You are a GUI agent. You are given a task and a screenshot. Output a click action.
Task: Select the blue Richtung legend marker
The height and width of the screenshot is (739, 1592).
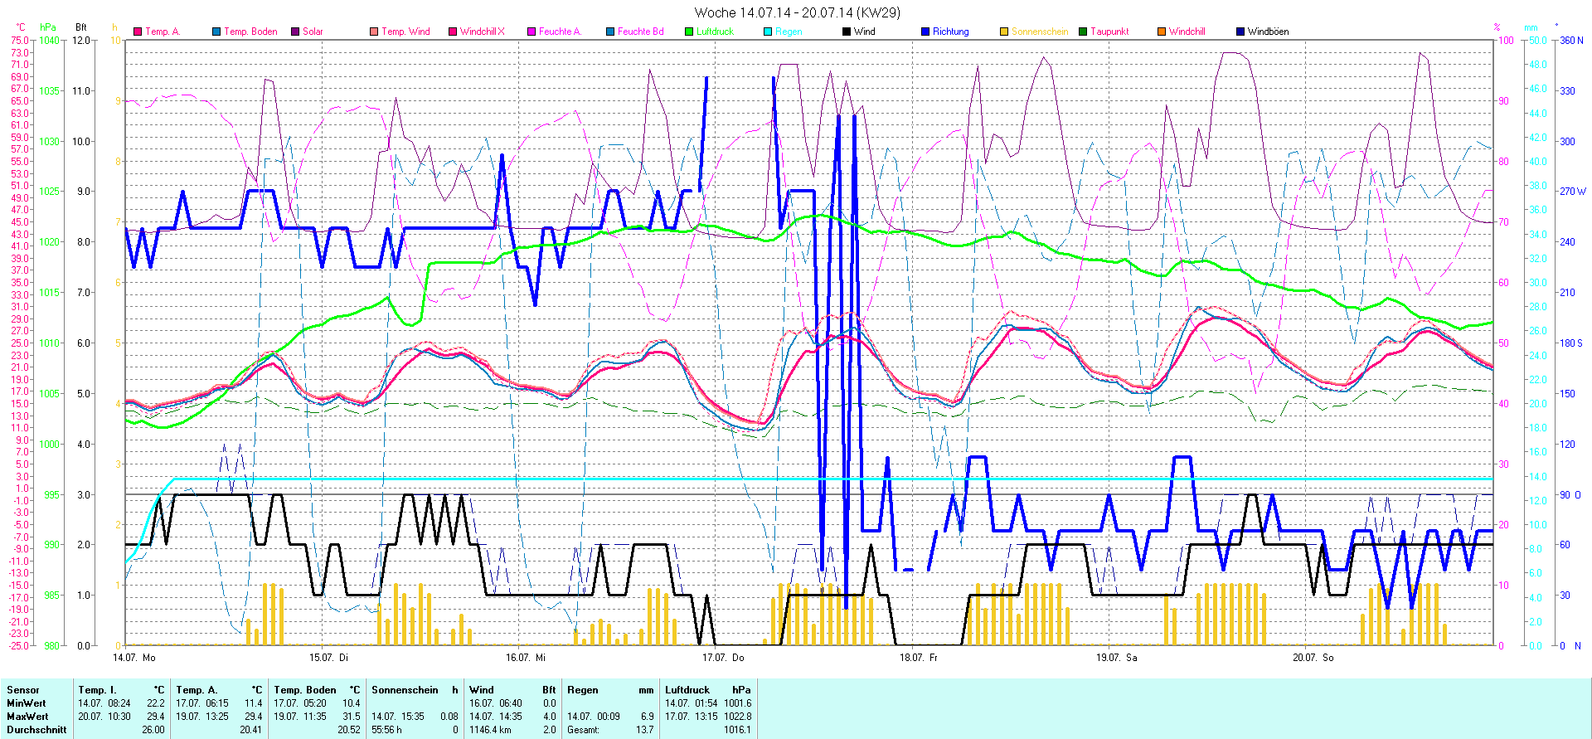[925, 32]
